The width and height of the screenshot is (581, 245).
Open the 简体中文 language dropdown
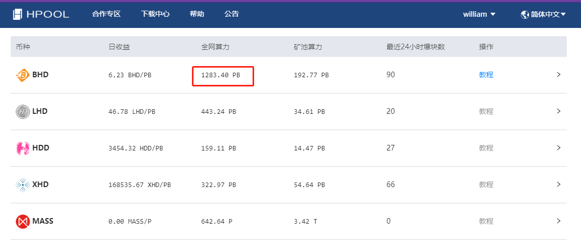tap(544, 14)
